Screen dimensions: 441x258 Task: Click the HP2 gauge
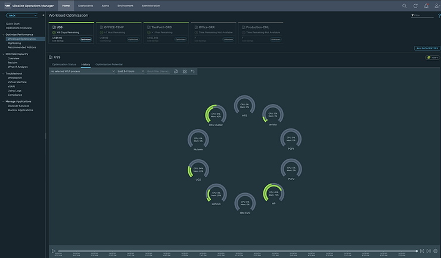[x=244, y=106]
